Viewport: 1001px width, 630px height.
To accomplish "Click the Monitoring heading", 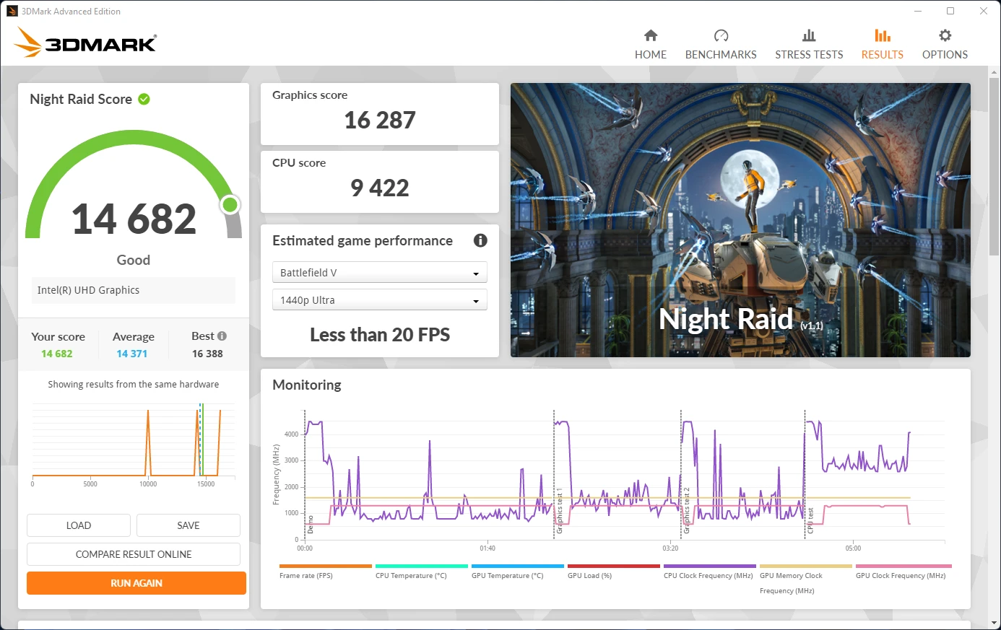I will tap(307, 385).
